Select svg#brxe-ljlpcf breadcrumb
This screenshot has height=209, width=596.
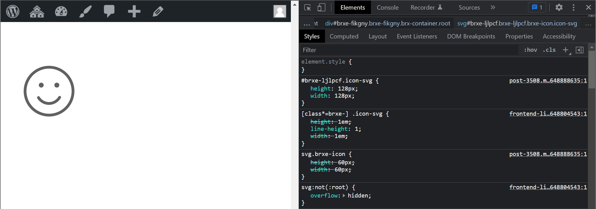(x=517, y=24)
